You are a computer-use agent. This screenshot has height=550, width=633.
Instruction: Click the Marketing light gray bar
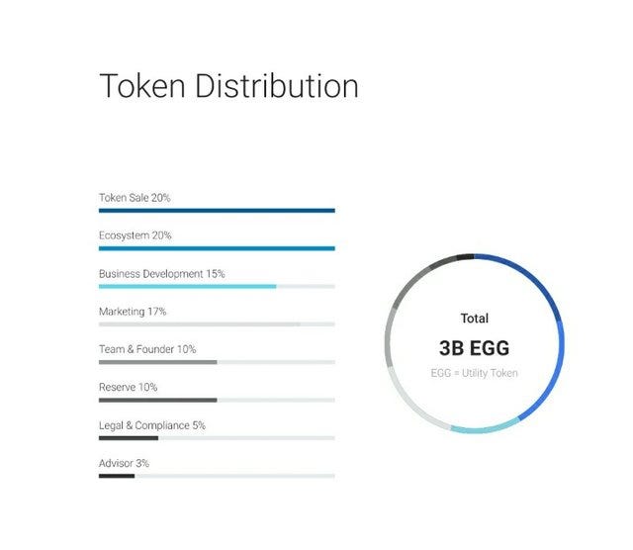200,324
